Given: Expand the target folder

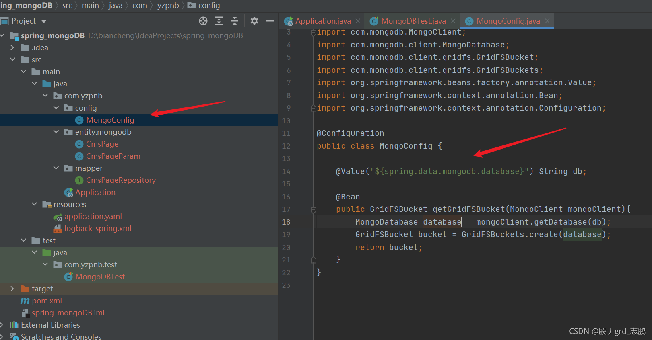Looking at the screenshot, I should coord(12,289).
